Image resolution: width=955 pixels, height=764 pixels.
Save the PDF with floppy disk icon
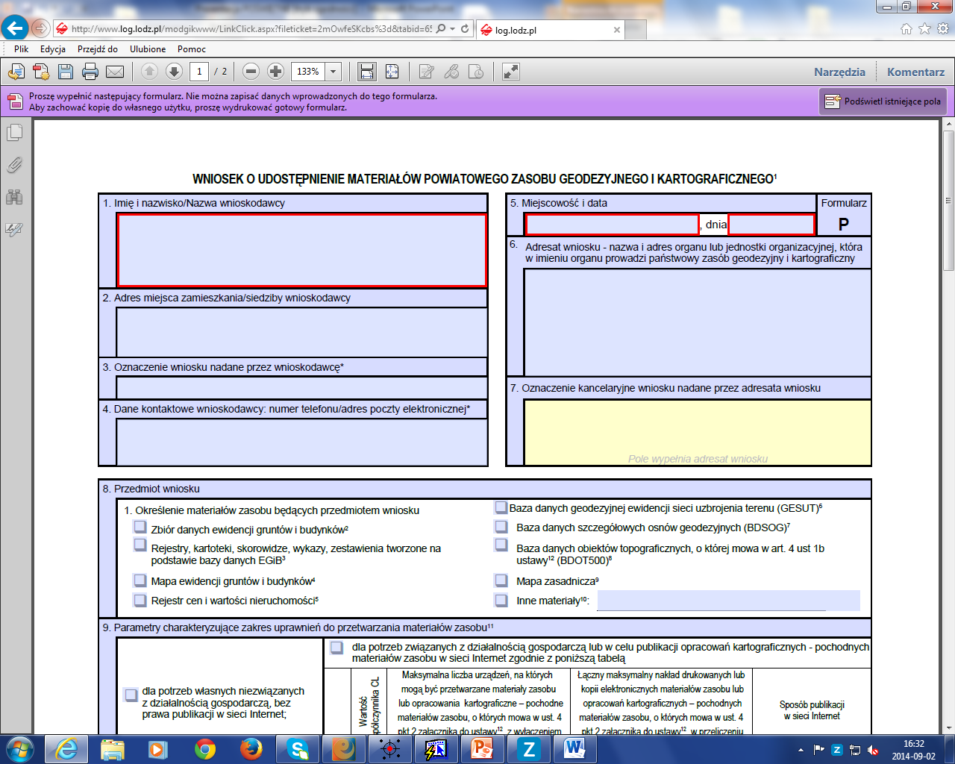tap(66, 72)
